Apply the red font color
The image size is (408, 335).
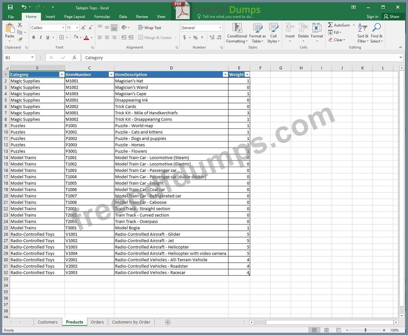tap(86, 38)
